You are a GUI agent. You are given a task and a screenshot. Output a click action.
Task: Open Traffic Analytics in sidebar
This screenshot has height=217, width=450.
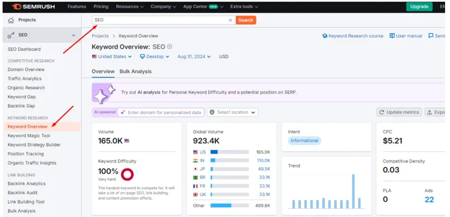[x=25, y=79]
